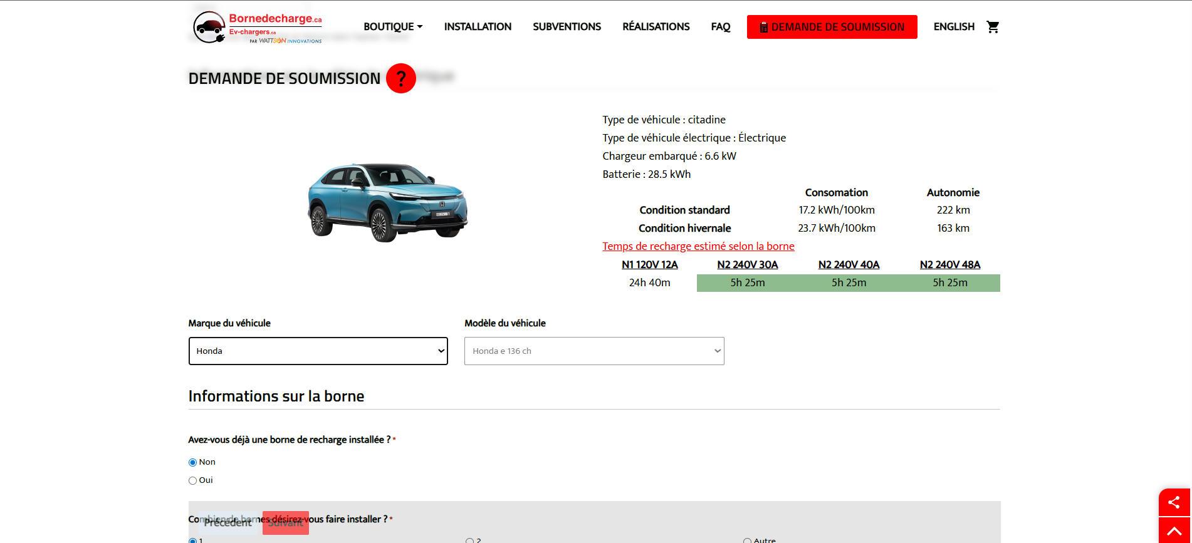This screenshot has height=543, width=1192.
Task: Click the '222 km' autonomie value
Action: [953, 210]
